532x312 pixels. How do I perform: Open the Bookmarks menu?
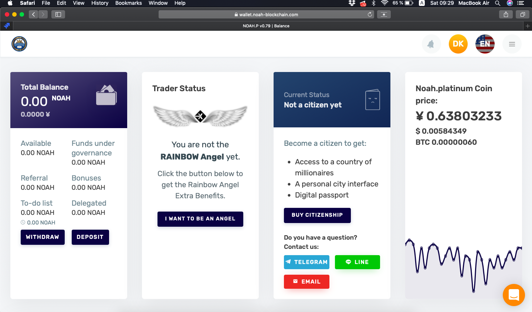(128, 3)
